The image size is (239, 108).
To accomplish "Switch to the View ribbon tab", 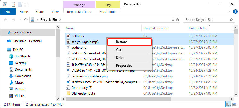I will 55,12.
